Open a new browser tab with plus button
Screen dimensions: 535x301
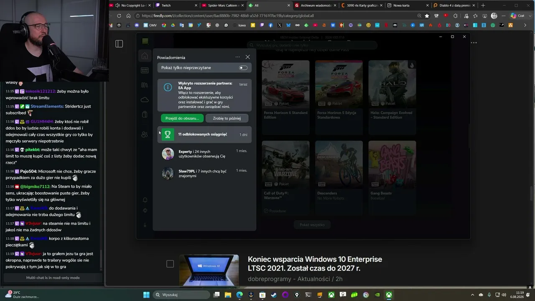(483, 5)
